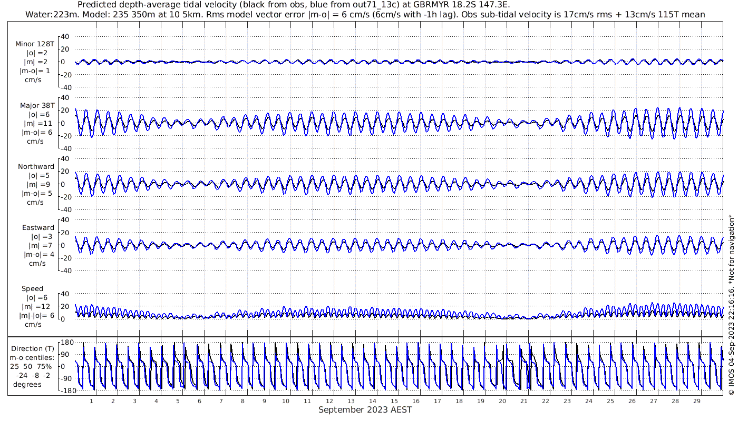This screenshot has width=738, height=421.
Task: Select the 'Minor 128T' panel label
Action: point(35,44)
